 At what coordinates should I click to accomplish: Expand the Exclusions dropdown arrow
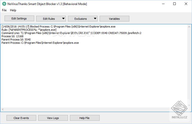95,18
